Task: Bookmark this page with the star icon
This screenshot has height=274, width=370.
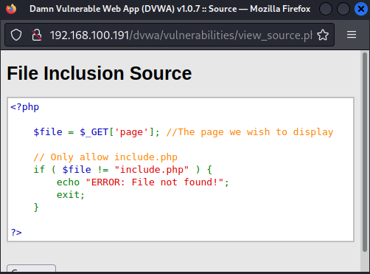Action: pos(323,35)
